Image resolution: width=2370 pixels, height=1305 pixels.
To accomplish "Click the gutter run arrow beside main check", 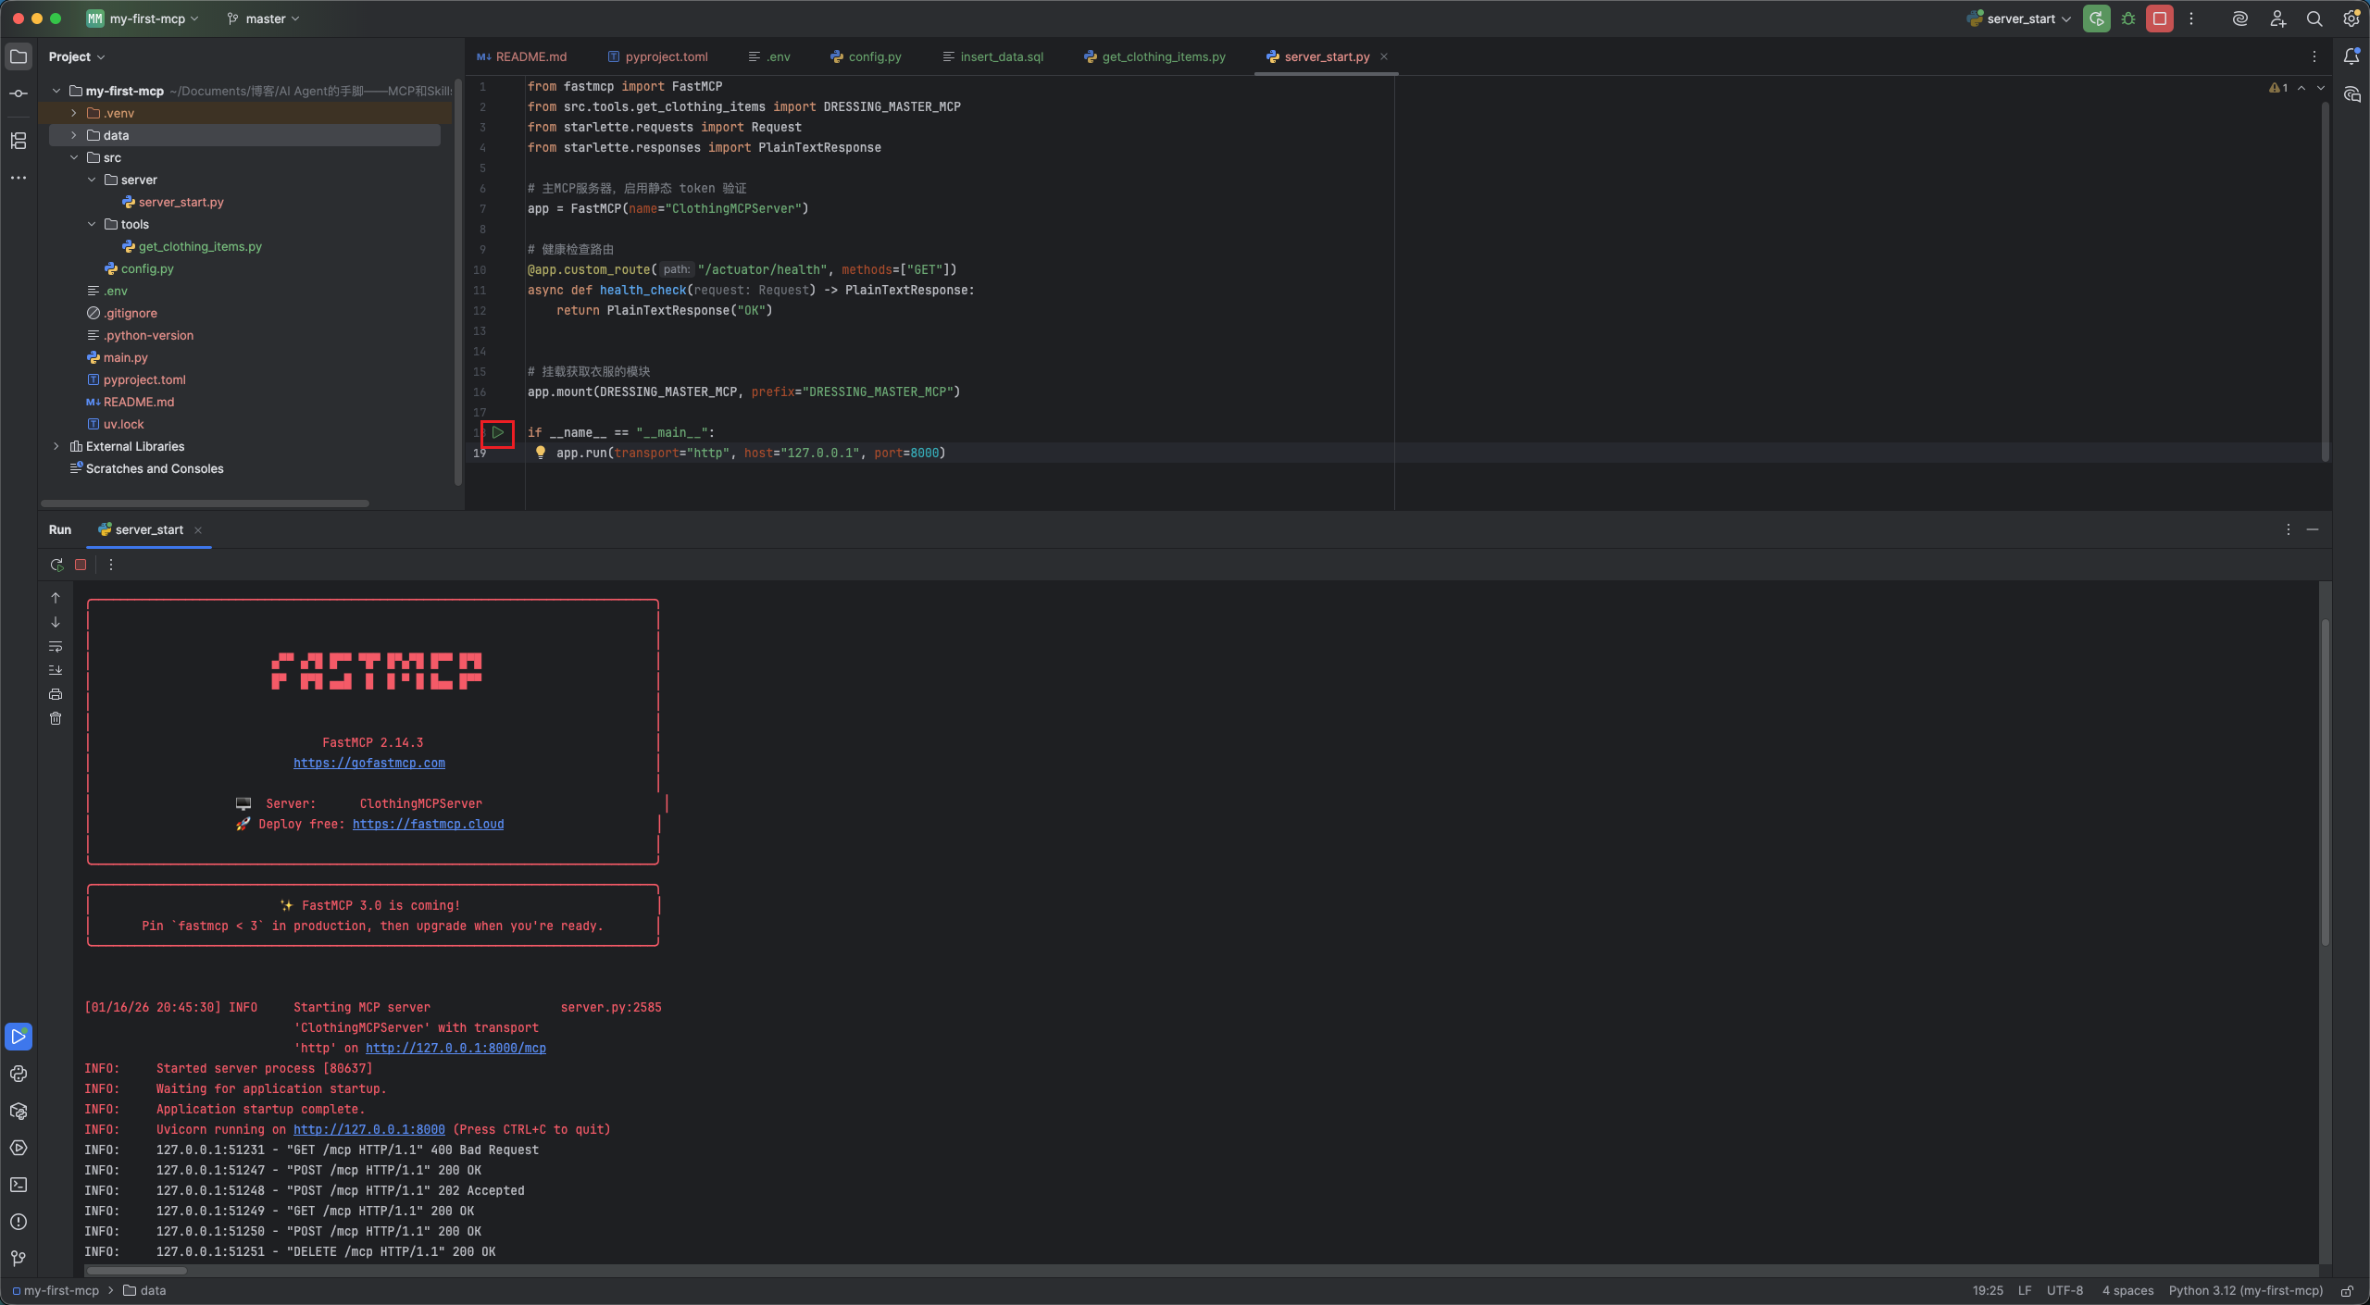I will tap(498, 432).
